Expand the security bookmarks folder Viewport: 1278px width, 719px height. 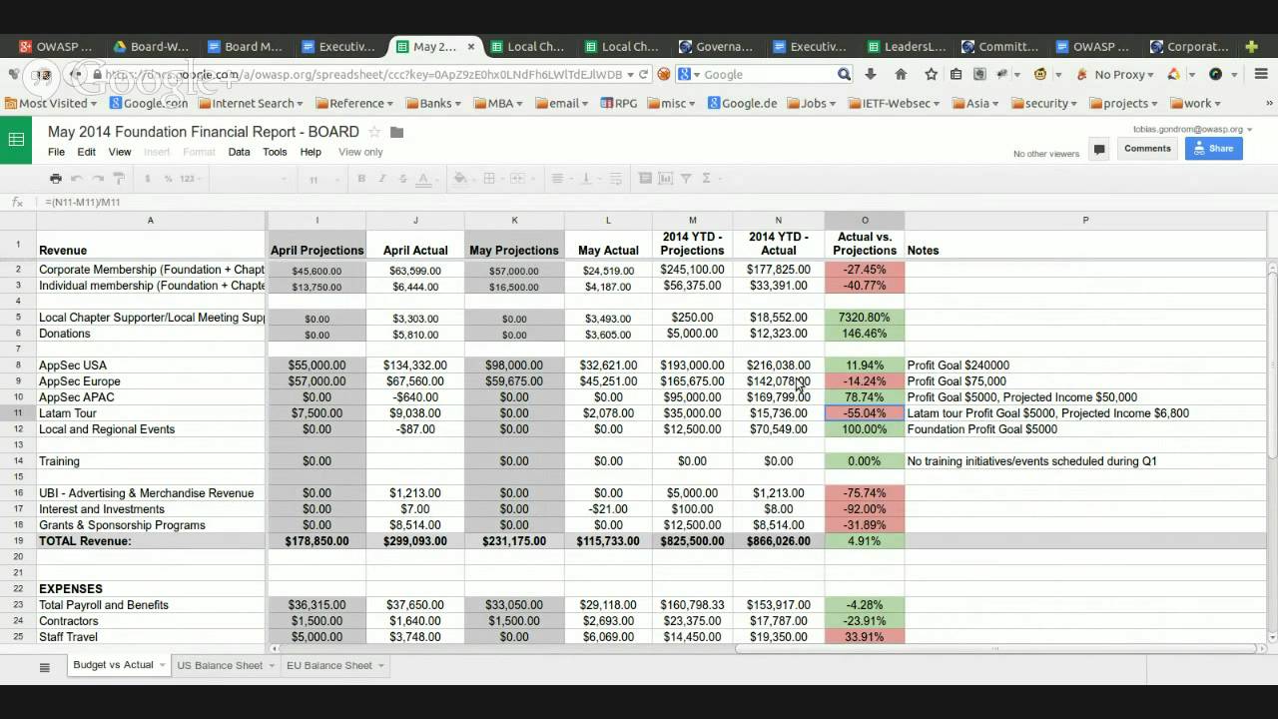click(x=1044, y=103)
